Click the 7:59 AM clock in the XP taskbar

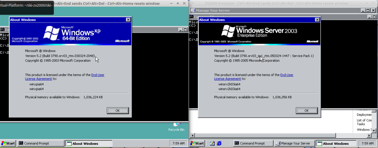[179, 144]
